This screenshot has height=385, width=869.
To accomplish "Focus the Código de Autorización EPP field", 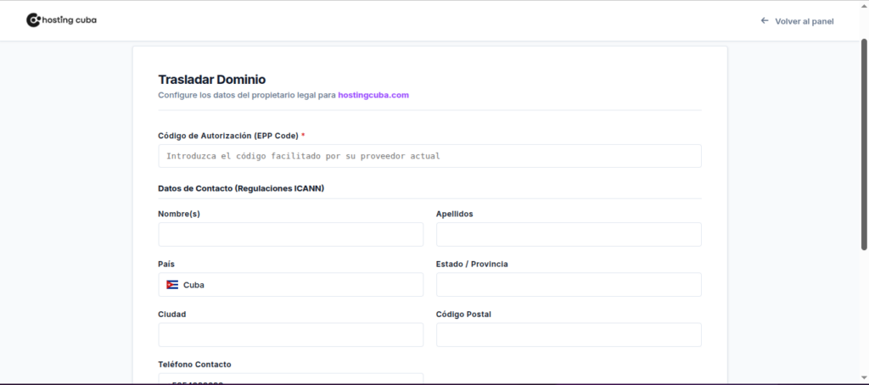I will [429, 156].
